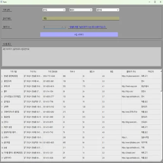Screen dimensions: 163x163
Task: Decrease the page count with down arrow
Action: (x=65, y=27)
